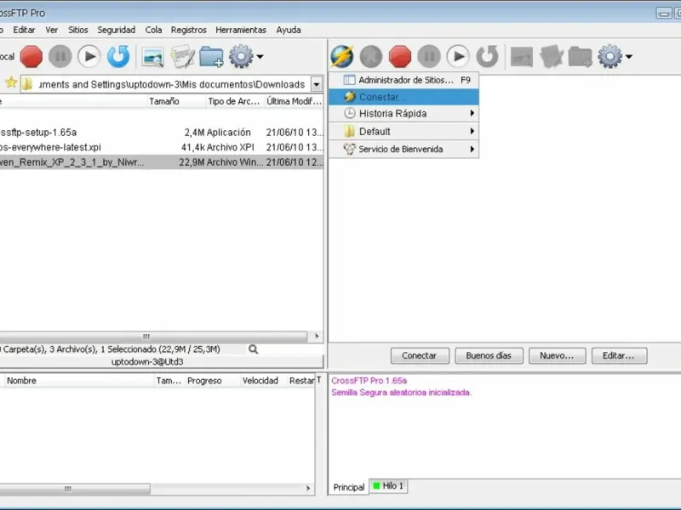Click the local pane horizontal scrollbar

pos(153,337)
